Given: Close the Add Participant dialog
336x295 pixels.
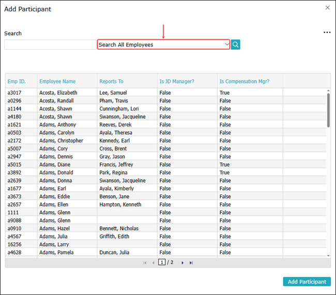Looking at the screenshot, I should pos(327,8).
